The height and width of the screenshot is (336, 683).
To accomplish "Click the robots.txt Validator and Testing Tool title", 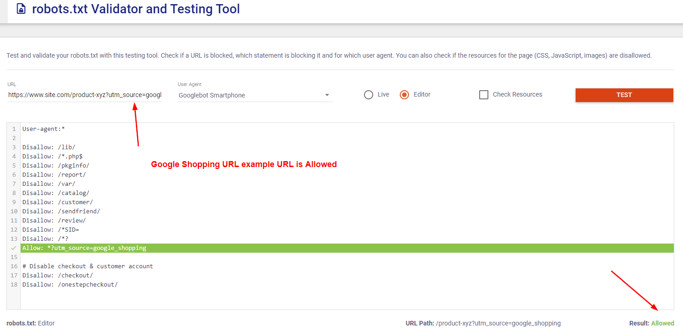I will 136,9.
